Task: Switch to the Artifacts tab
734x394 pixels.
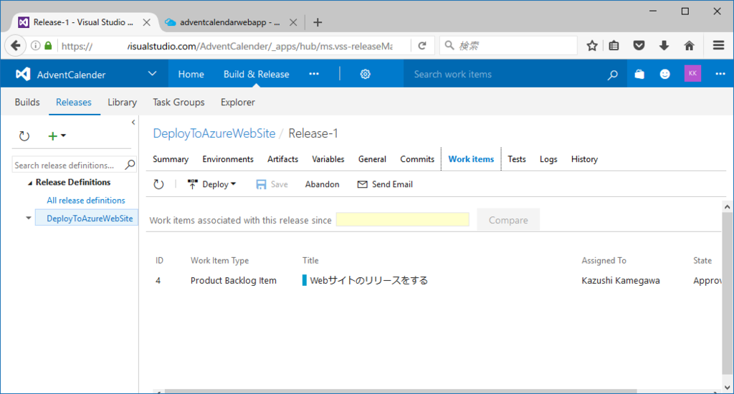Action: coord(282,159)
